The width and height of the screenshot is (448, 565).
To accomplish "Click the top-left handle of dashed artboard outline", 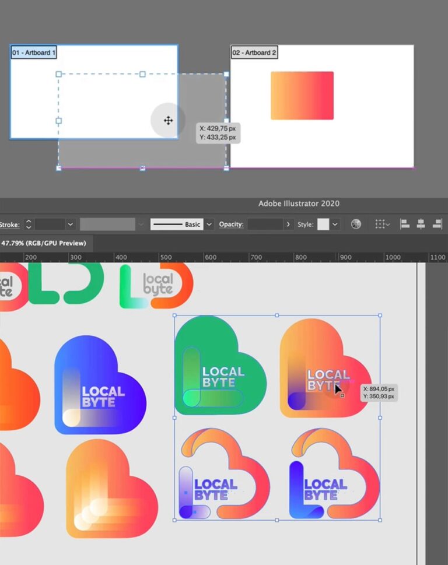I will tap(59, 74).
